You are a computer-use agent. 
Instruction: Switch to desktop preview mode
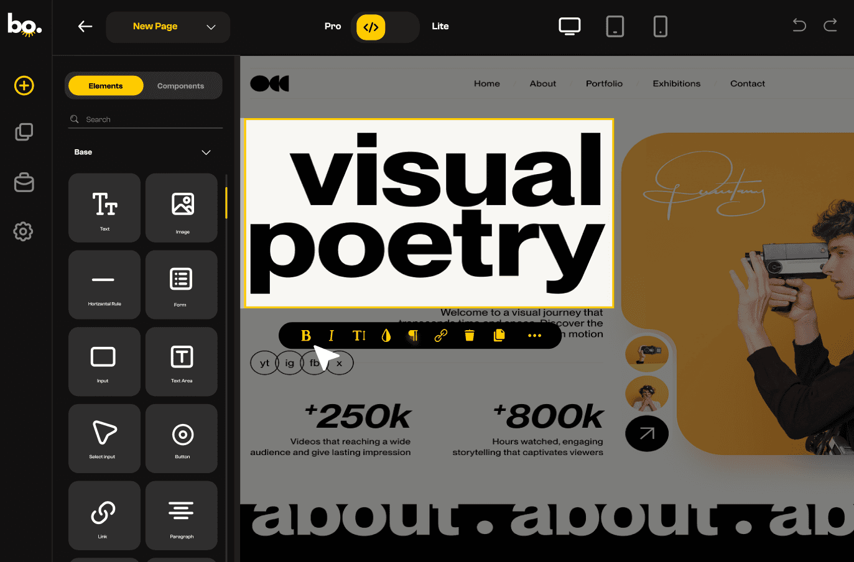[x=569, y=26]
